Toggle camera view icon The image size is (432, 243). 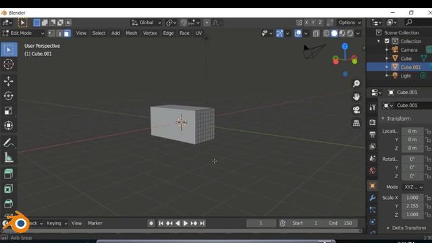356,110
